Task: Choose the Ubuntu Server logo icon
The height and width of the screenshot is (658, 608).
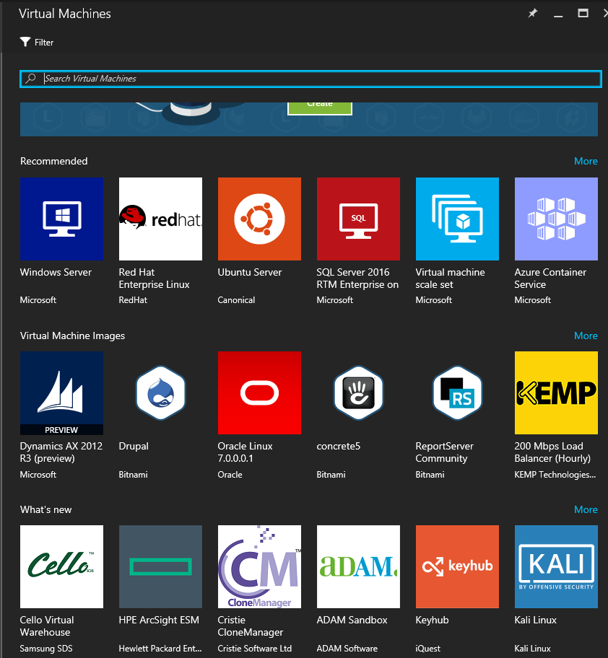Action: [x=259, y=219]
